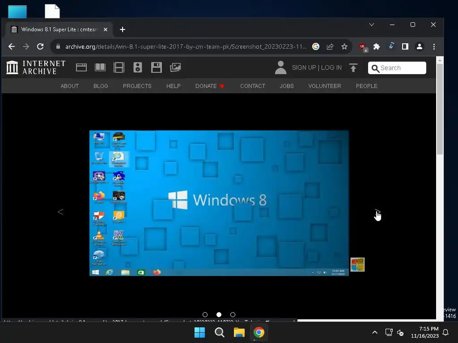Show the previous carousel image
The height and width of the screenshot is (343, 458).
60,212
